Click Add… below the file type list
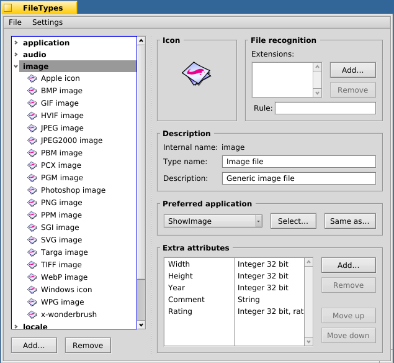 click(x=34, y=346)
